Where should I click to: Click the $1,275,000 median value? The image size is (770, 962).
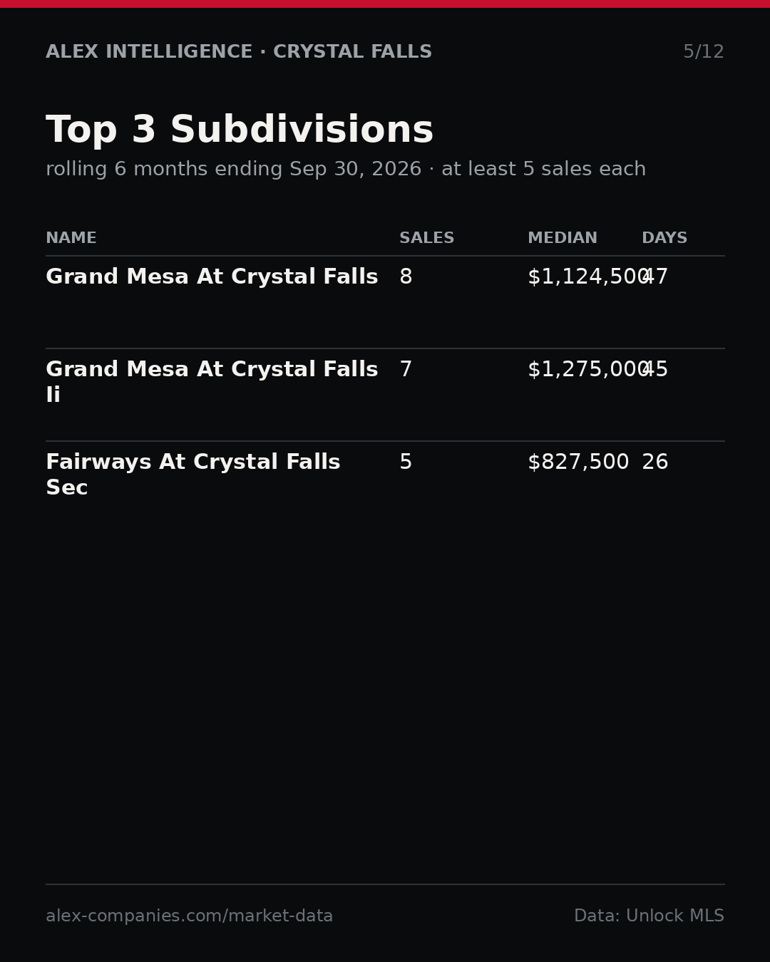click(x=589, y=370)
